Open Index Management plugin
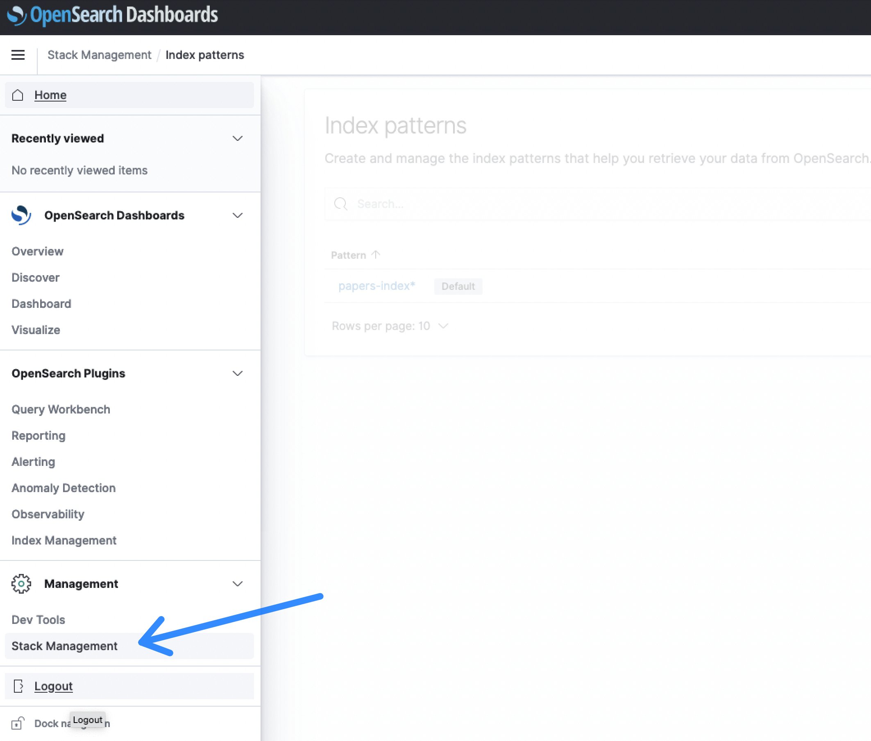Viewport: 871px width, 741px height. point(63,540)
